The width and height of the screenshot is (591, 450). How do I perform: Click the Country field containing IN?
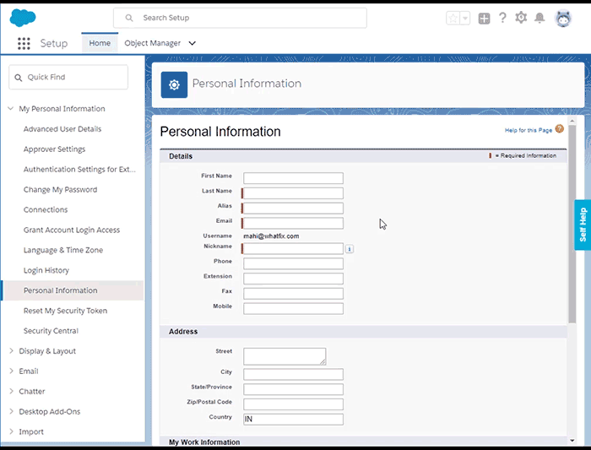tap(293, 420)
